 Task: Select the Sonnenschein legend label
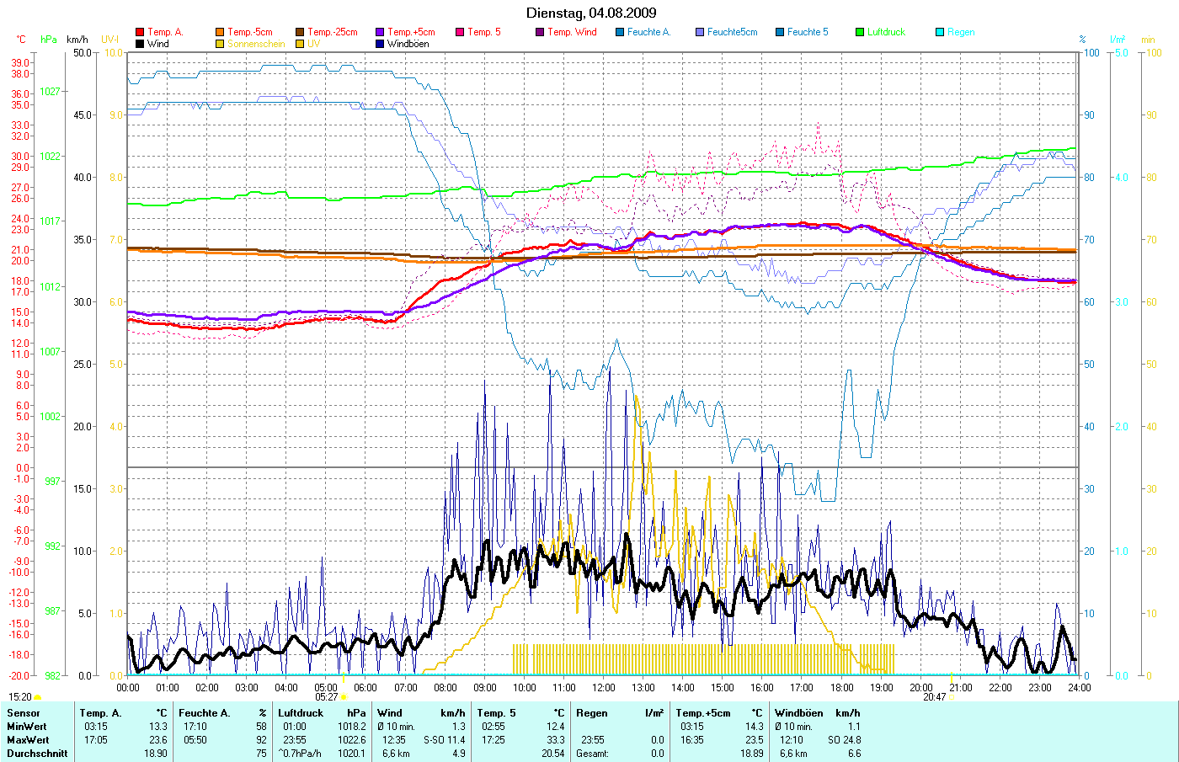tap(256, 44)
